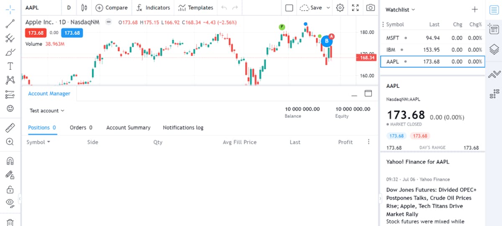Select the Positions tab

click(42, 128)
